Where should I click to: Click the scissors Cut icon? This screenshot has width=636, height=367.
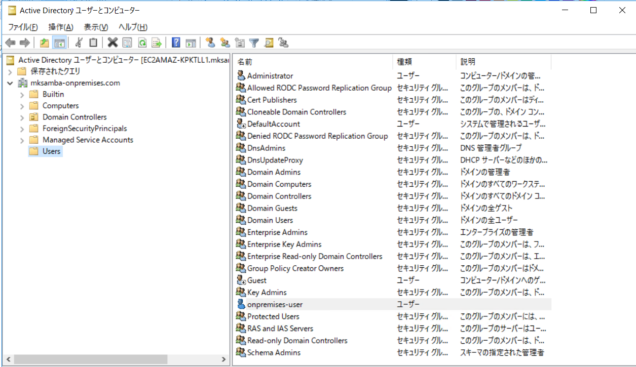click(79, 43)
